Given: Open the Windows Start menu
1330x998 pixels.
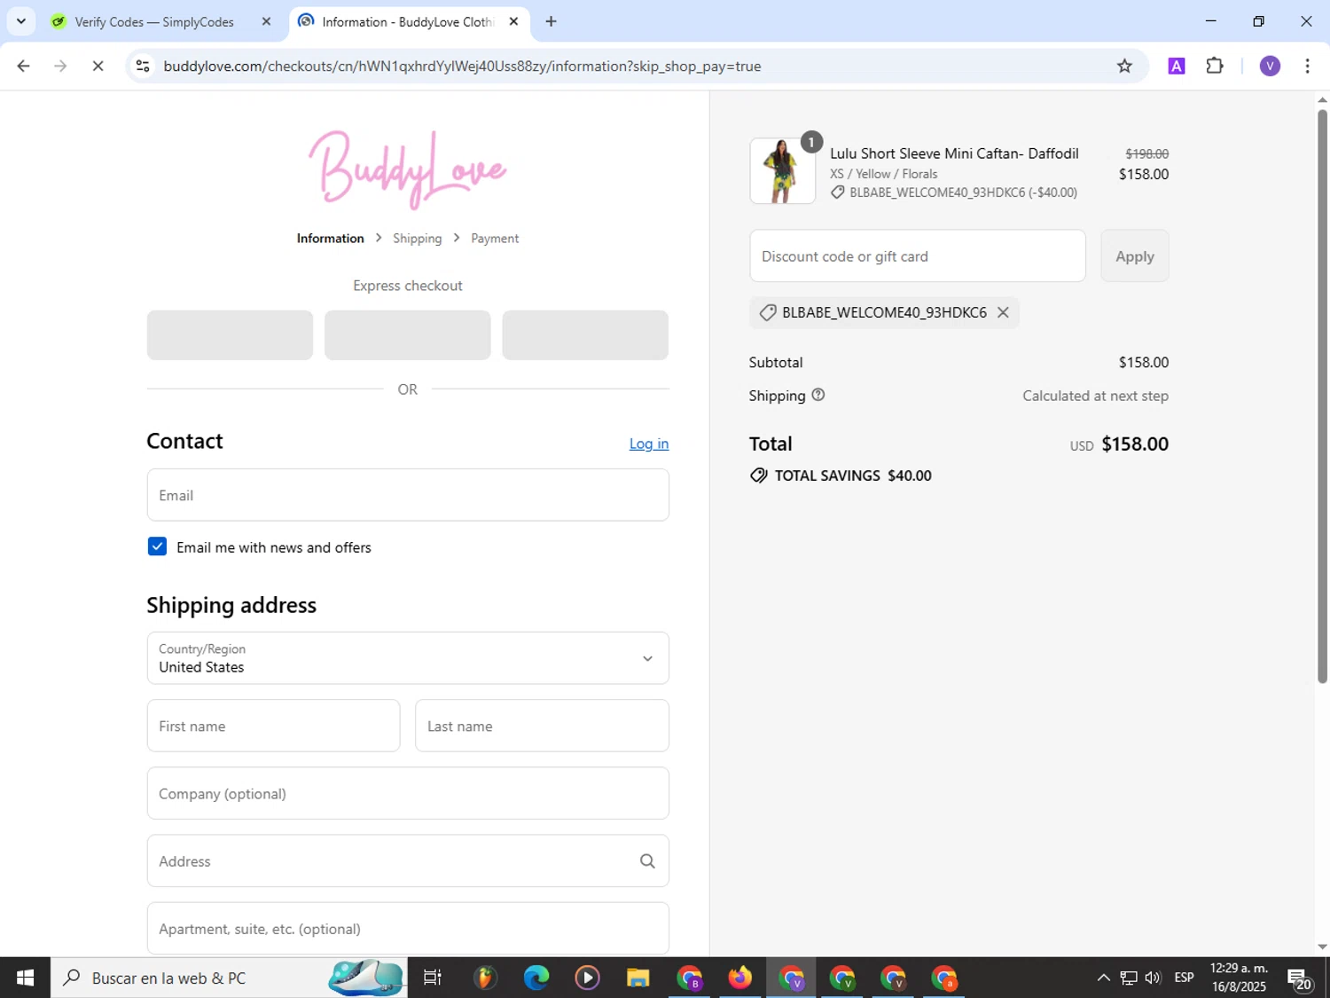Looking at the screenshot, I should tap(25, 978).
